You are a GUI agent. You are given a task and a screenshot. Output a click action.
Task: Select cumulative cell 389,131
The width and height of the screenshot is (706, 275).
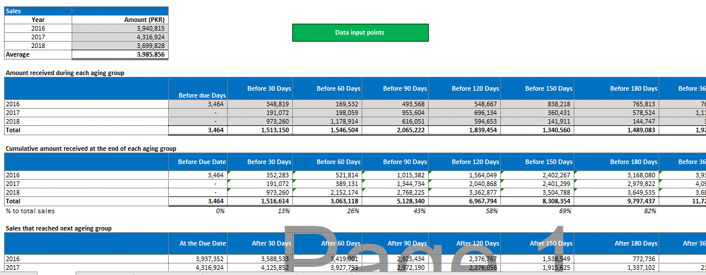[328, 183]
